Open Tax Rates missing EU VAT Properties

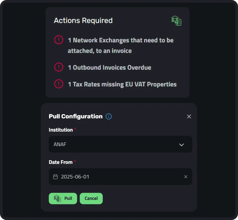122,84
